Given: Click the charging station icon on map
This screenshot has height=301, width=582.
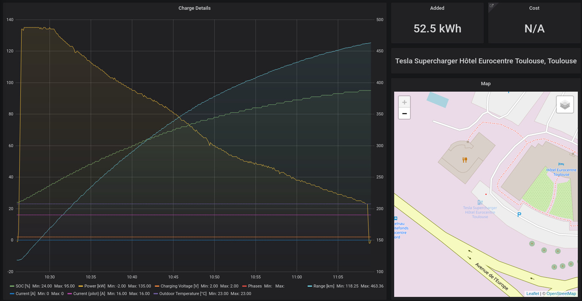Looking at the screenshot, I should (480, 202).
